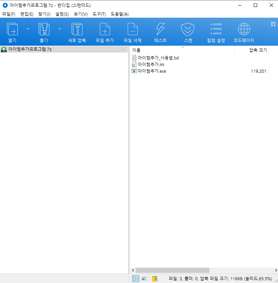Expand the dropdown arrow next to 풀기
Viewport: 278px width, 283px height.
coord(60,29)
